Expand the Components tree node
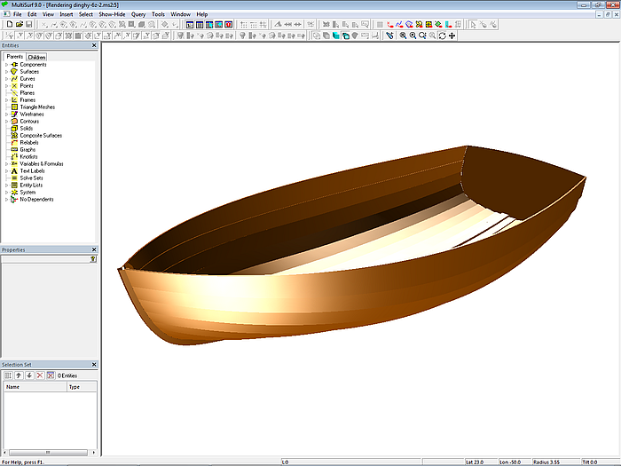Screen dimensions: 621x466 click(6, 65)
